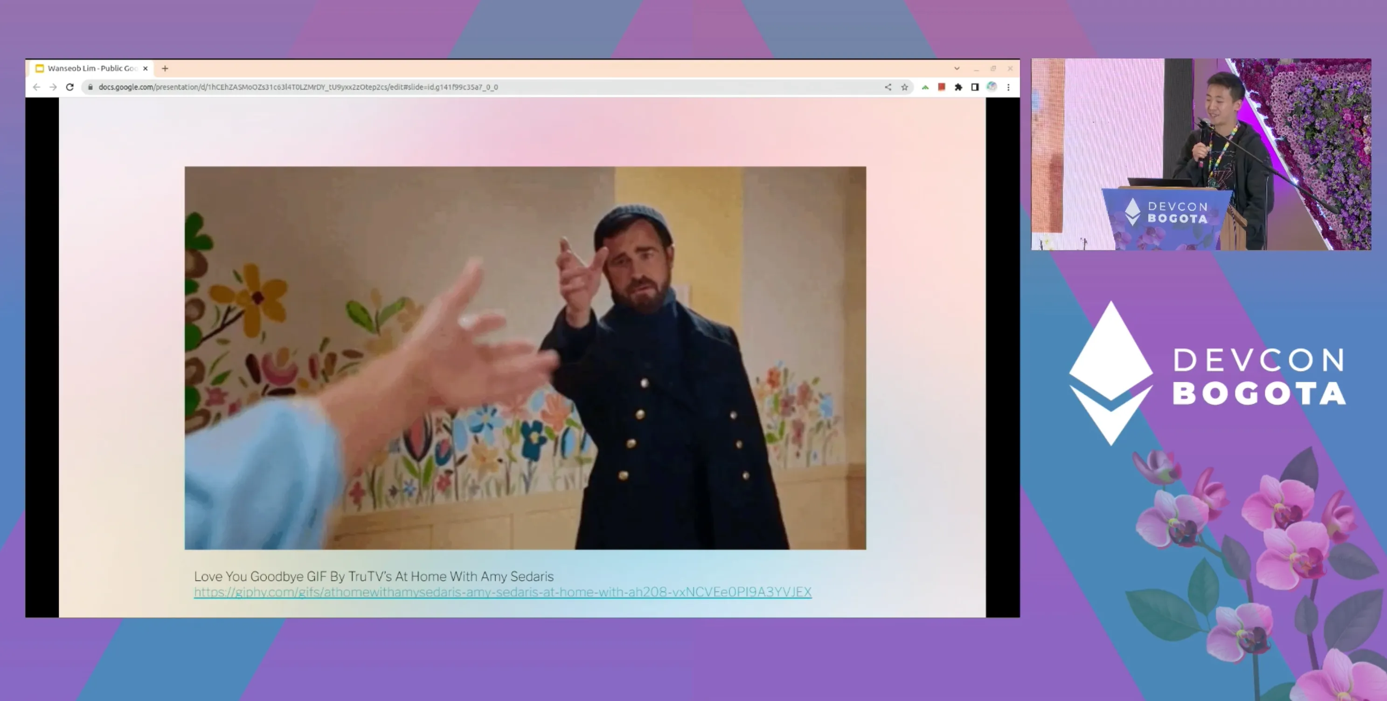This screenshot has height=701, width=1387.
Task: Click the GIF image on the slide
Action: pos(525,358)
